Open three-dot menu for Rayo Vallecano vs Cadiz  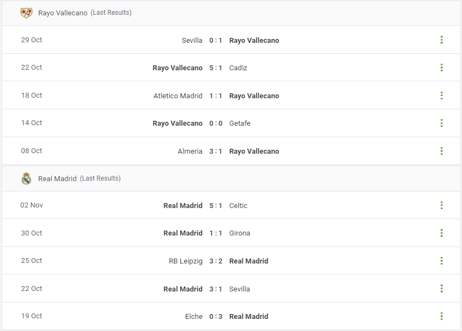tap(441, 68)
